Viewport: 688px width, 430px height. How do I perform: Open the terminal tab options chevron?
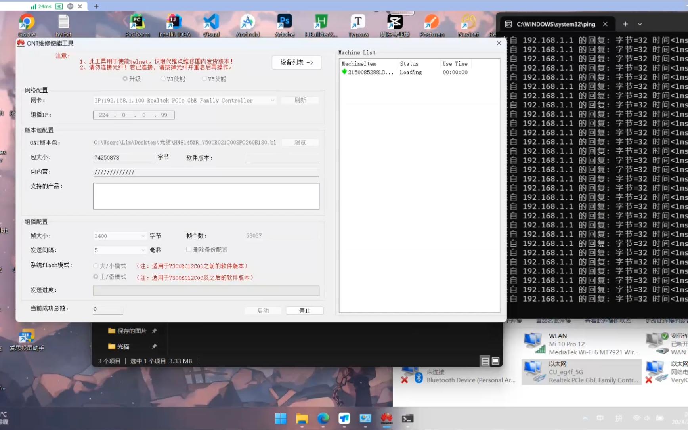coord(640,24)
